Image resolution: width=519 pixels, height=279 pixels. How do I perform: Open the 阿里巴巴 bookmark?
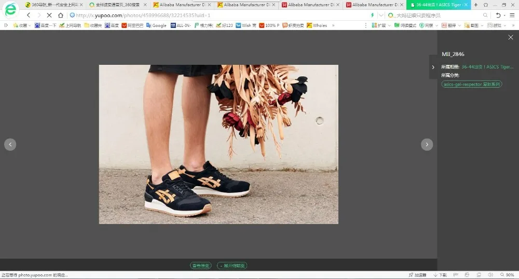[x=132, y=25]
